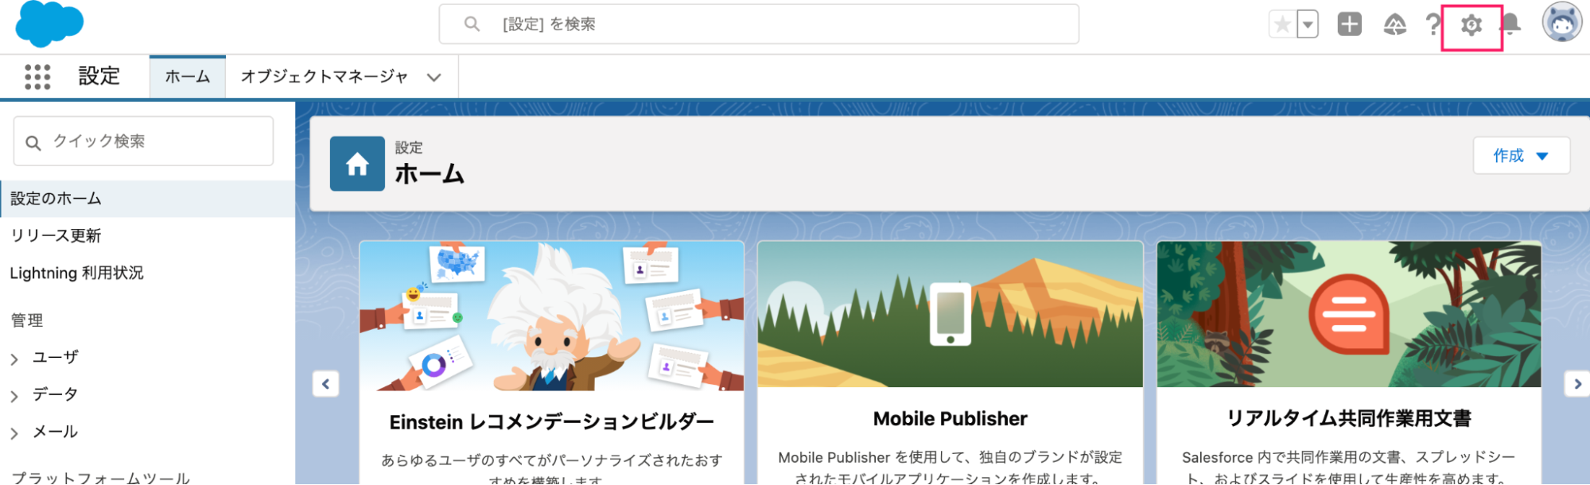This screenshot has width=1590, height=485.
Task: Expand the オブジェクトマネージャ tab chevron
Action: pos(434,78)
